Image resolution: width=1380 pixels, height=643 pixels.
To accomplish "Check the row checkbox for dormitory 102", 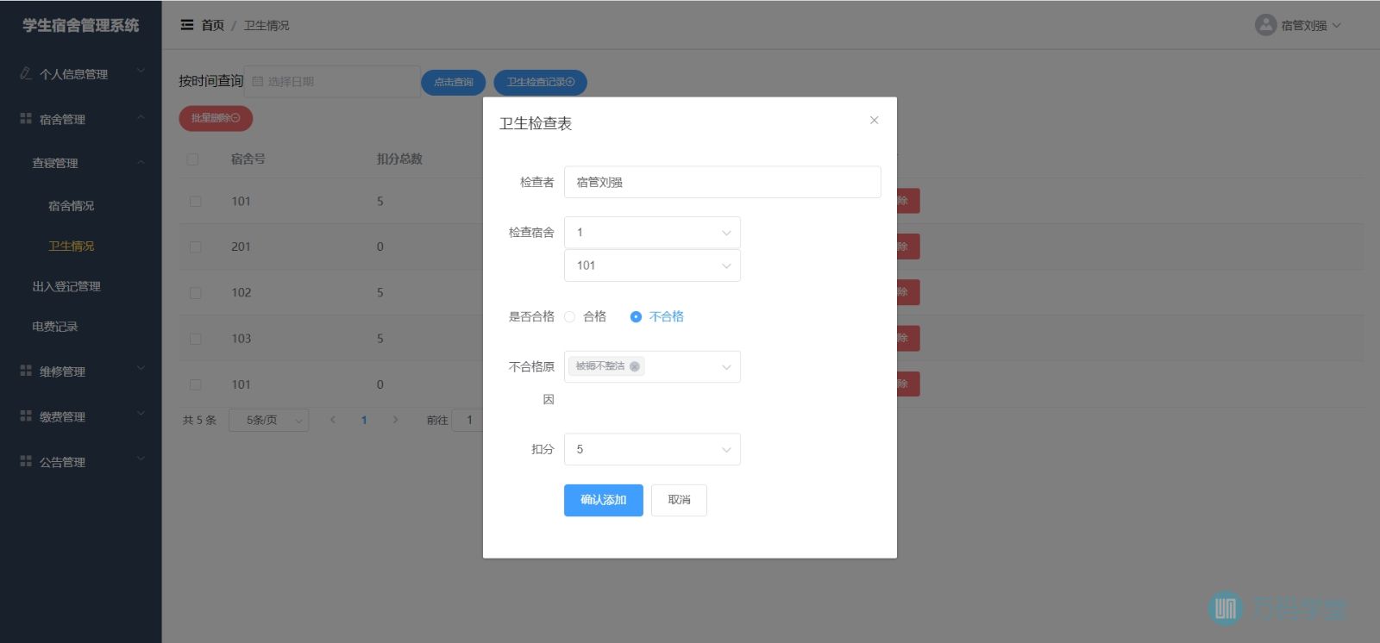I will pyautogui.click(x=195, y=292).
